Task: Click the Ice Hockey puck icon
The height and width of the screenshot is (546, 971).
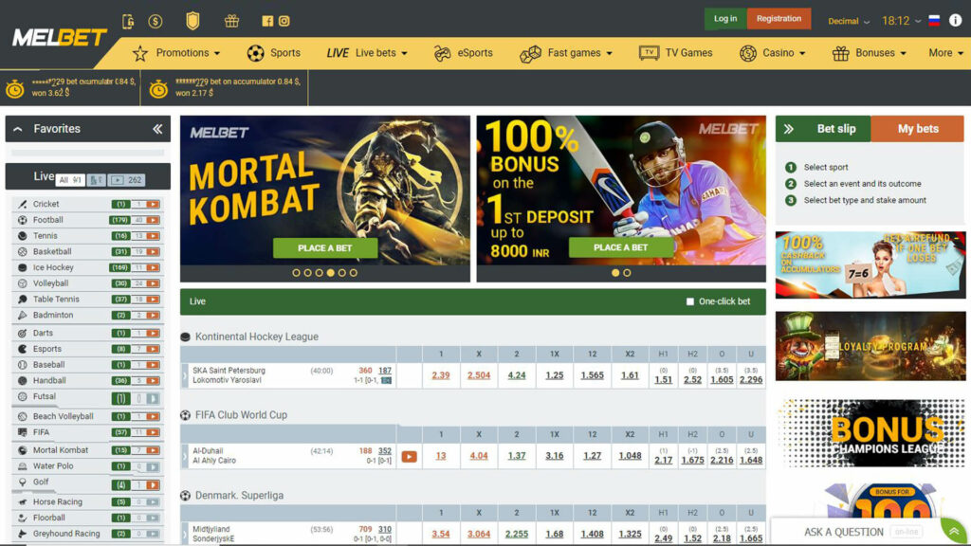Action: pyautogui.click(x=23, y=267)
